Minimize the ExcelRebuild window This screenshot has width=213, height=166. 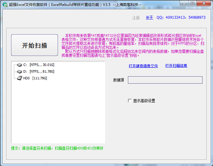(x=184, y=4)
